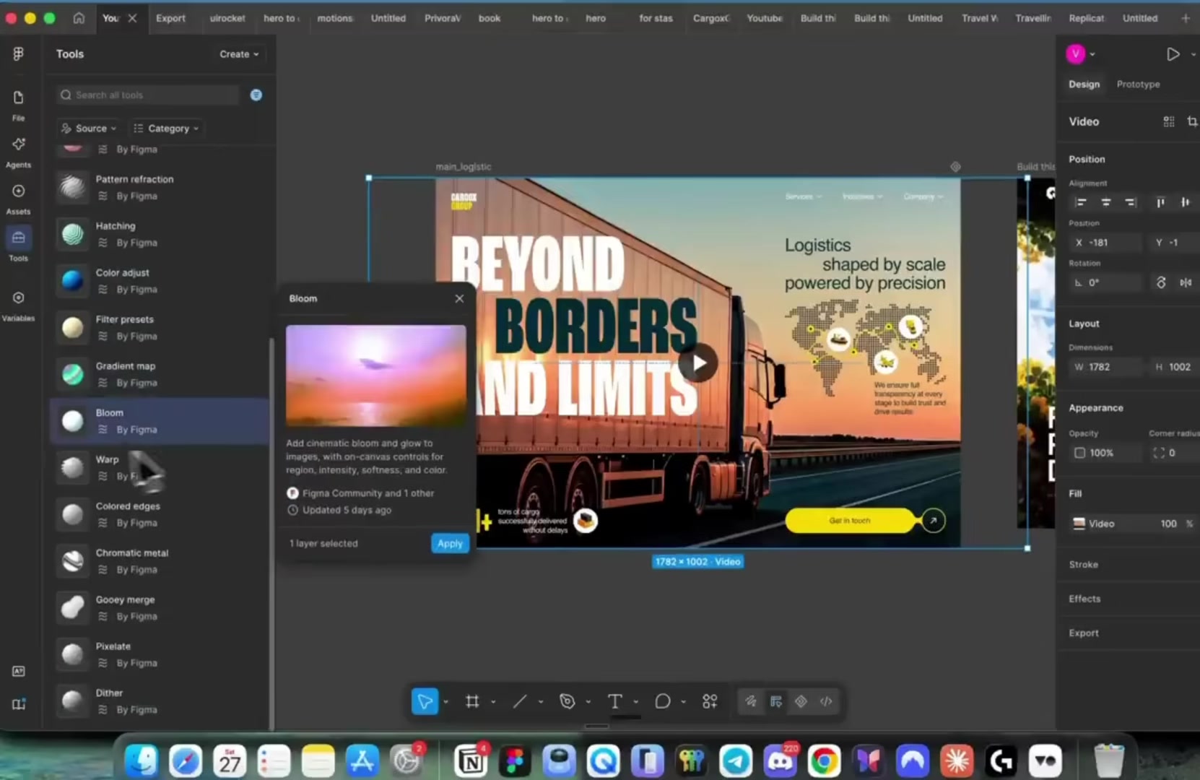The height and width of the screenshot is (780, 1200).
Task: Click the home icon in tab bar
Action: [x=79, y=18]
